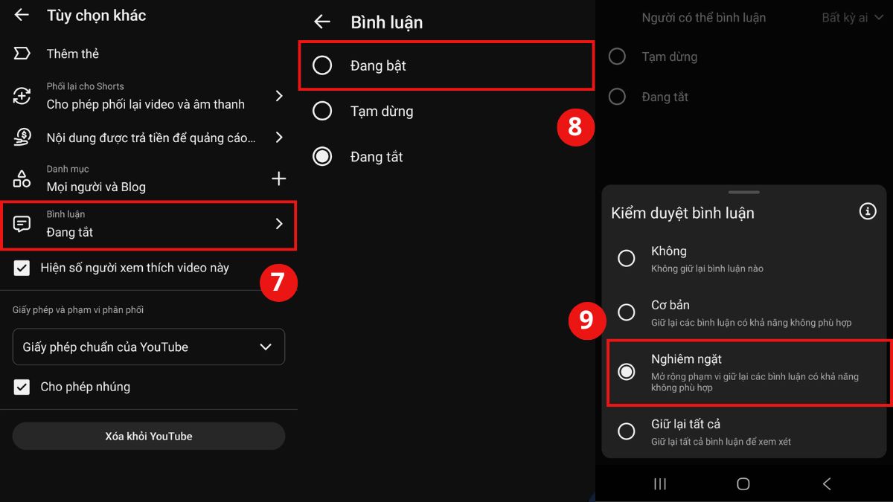Select Tạm dừng in the comments list
The width and height of the screenshot is (893, 502).
pyautogui.click(x=322, y=111)
